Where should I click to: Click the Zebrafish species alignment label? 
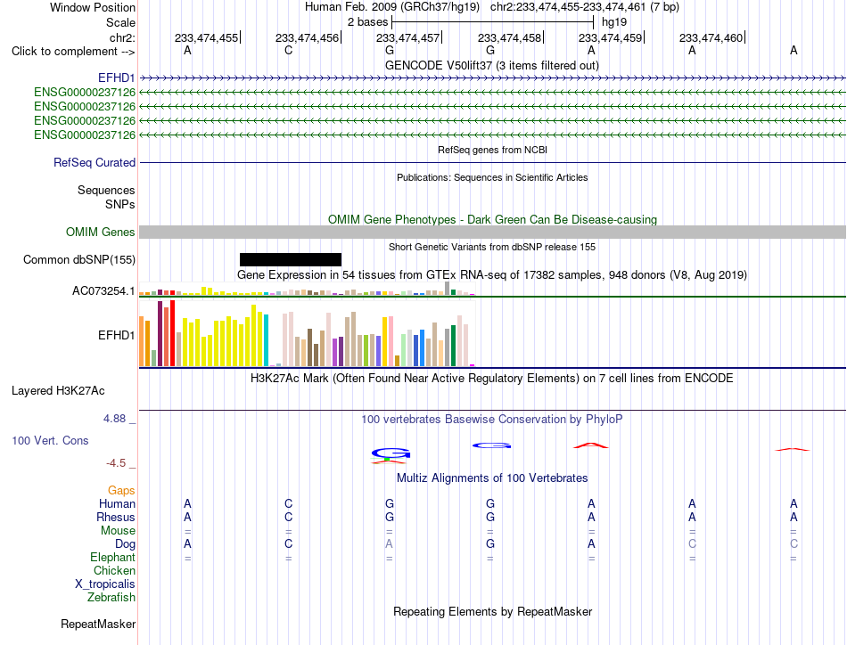coord(111,598)
